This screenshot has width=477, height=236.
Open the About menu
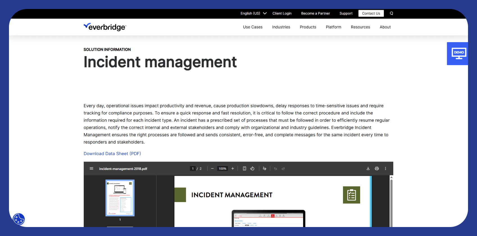pos(385,27)
